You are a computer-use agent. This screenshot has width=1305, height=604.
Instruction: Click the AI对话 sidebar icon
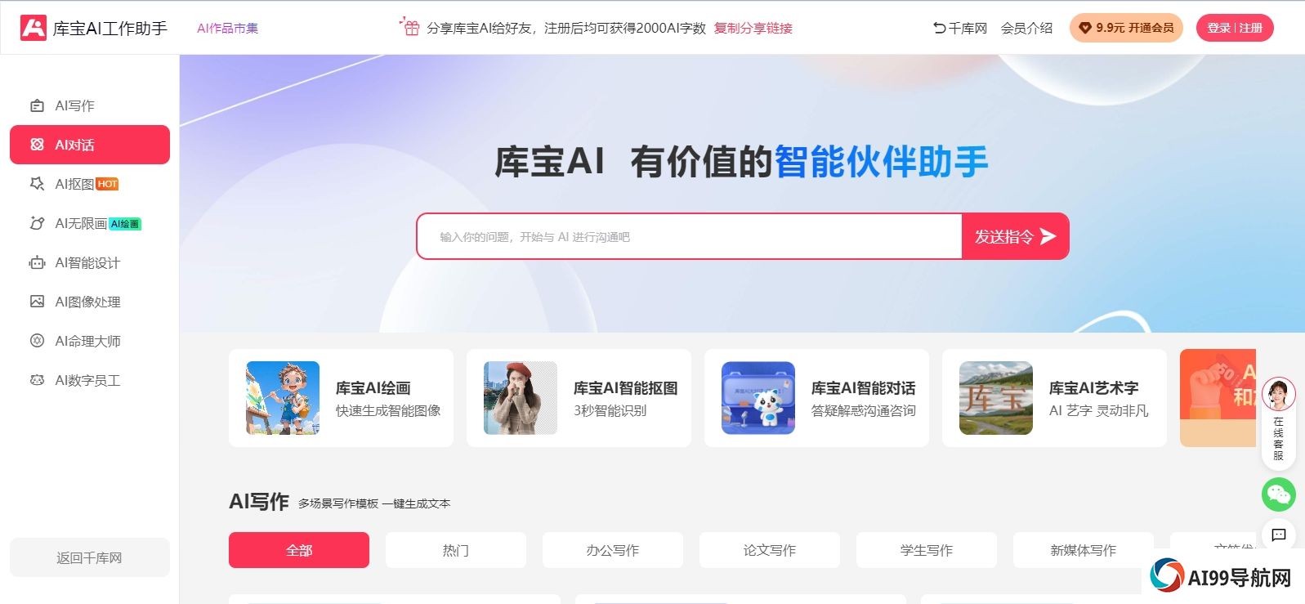pyautogui.click(x=37, y=145)
